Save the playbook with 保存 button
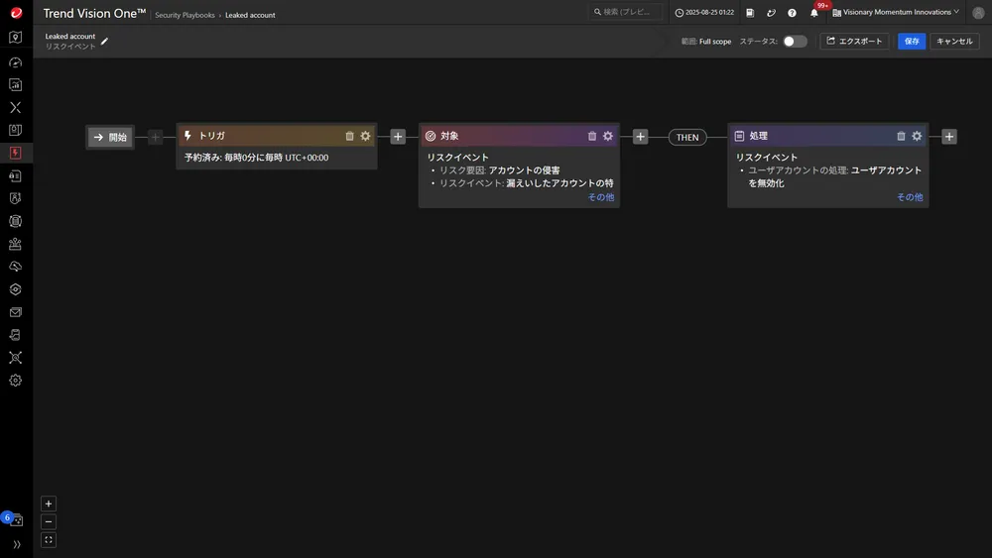 912,41
